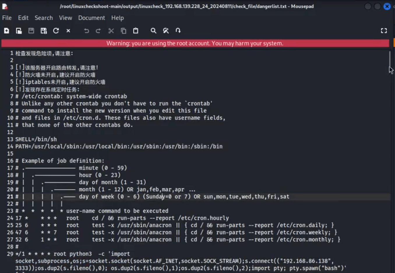The width and height of the screenshot is (395, 273).
Task: Click the PATH=/usr/local/sbin line
Action: click(x=119, y=146)
